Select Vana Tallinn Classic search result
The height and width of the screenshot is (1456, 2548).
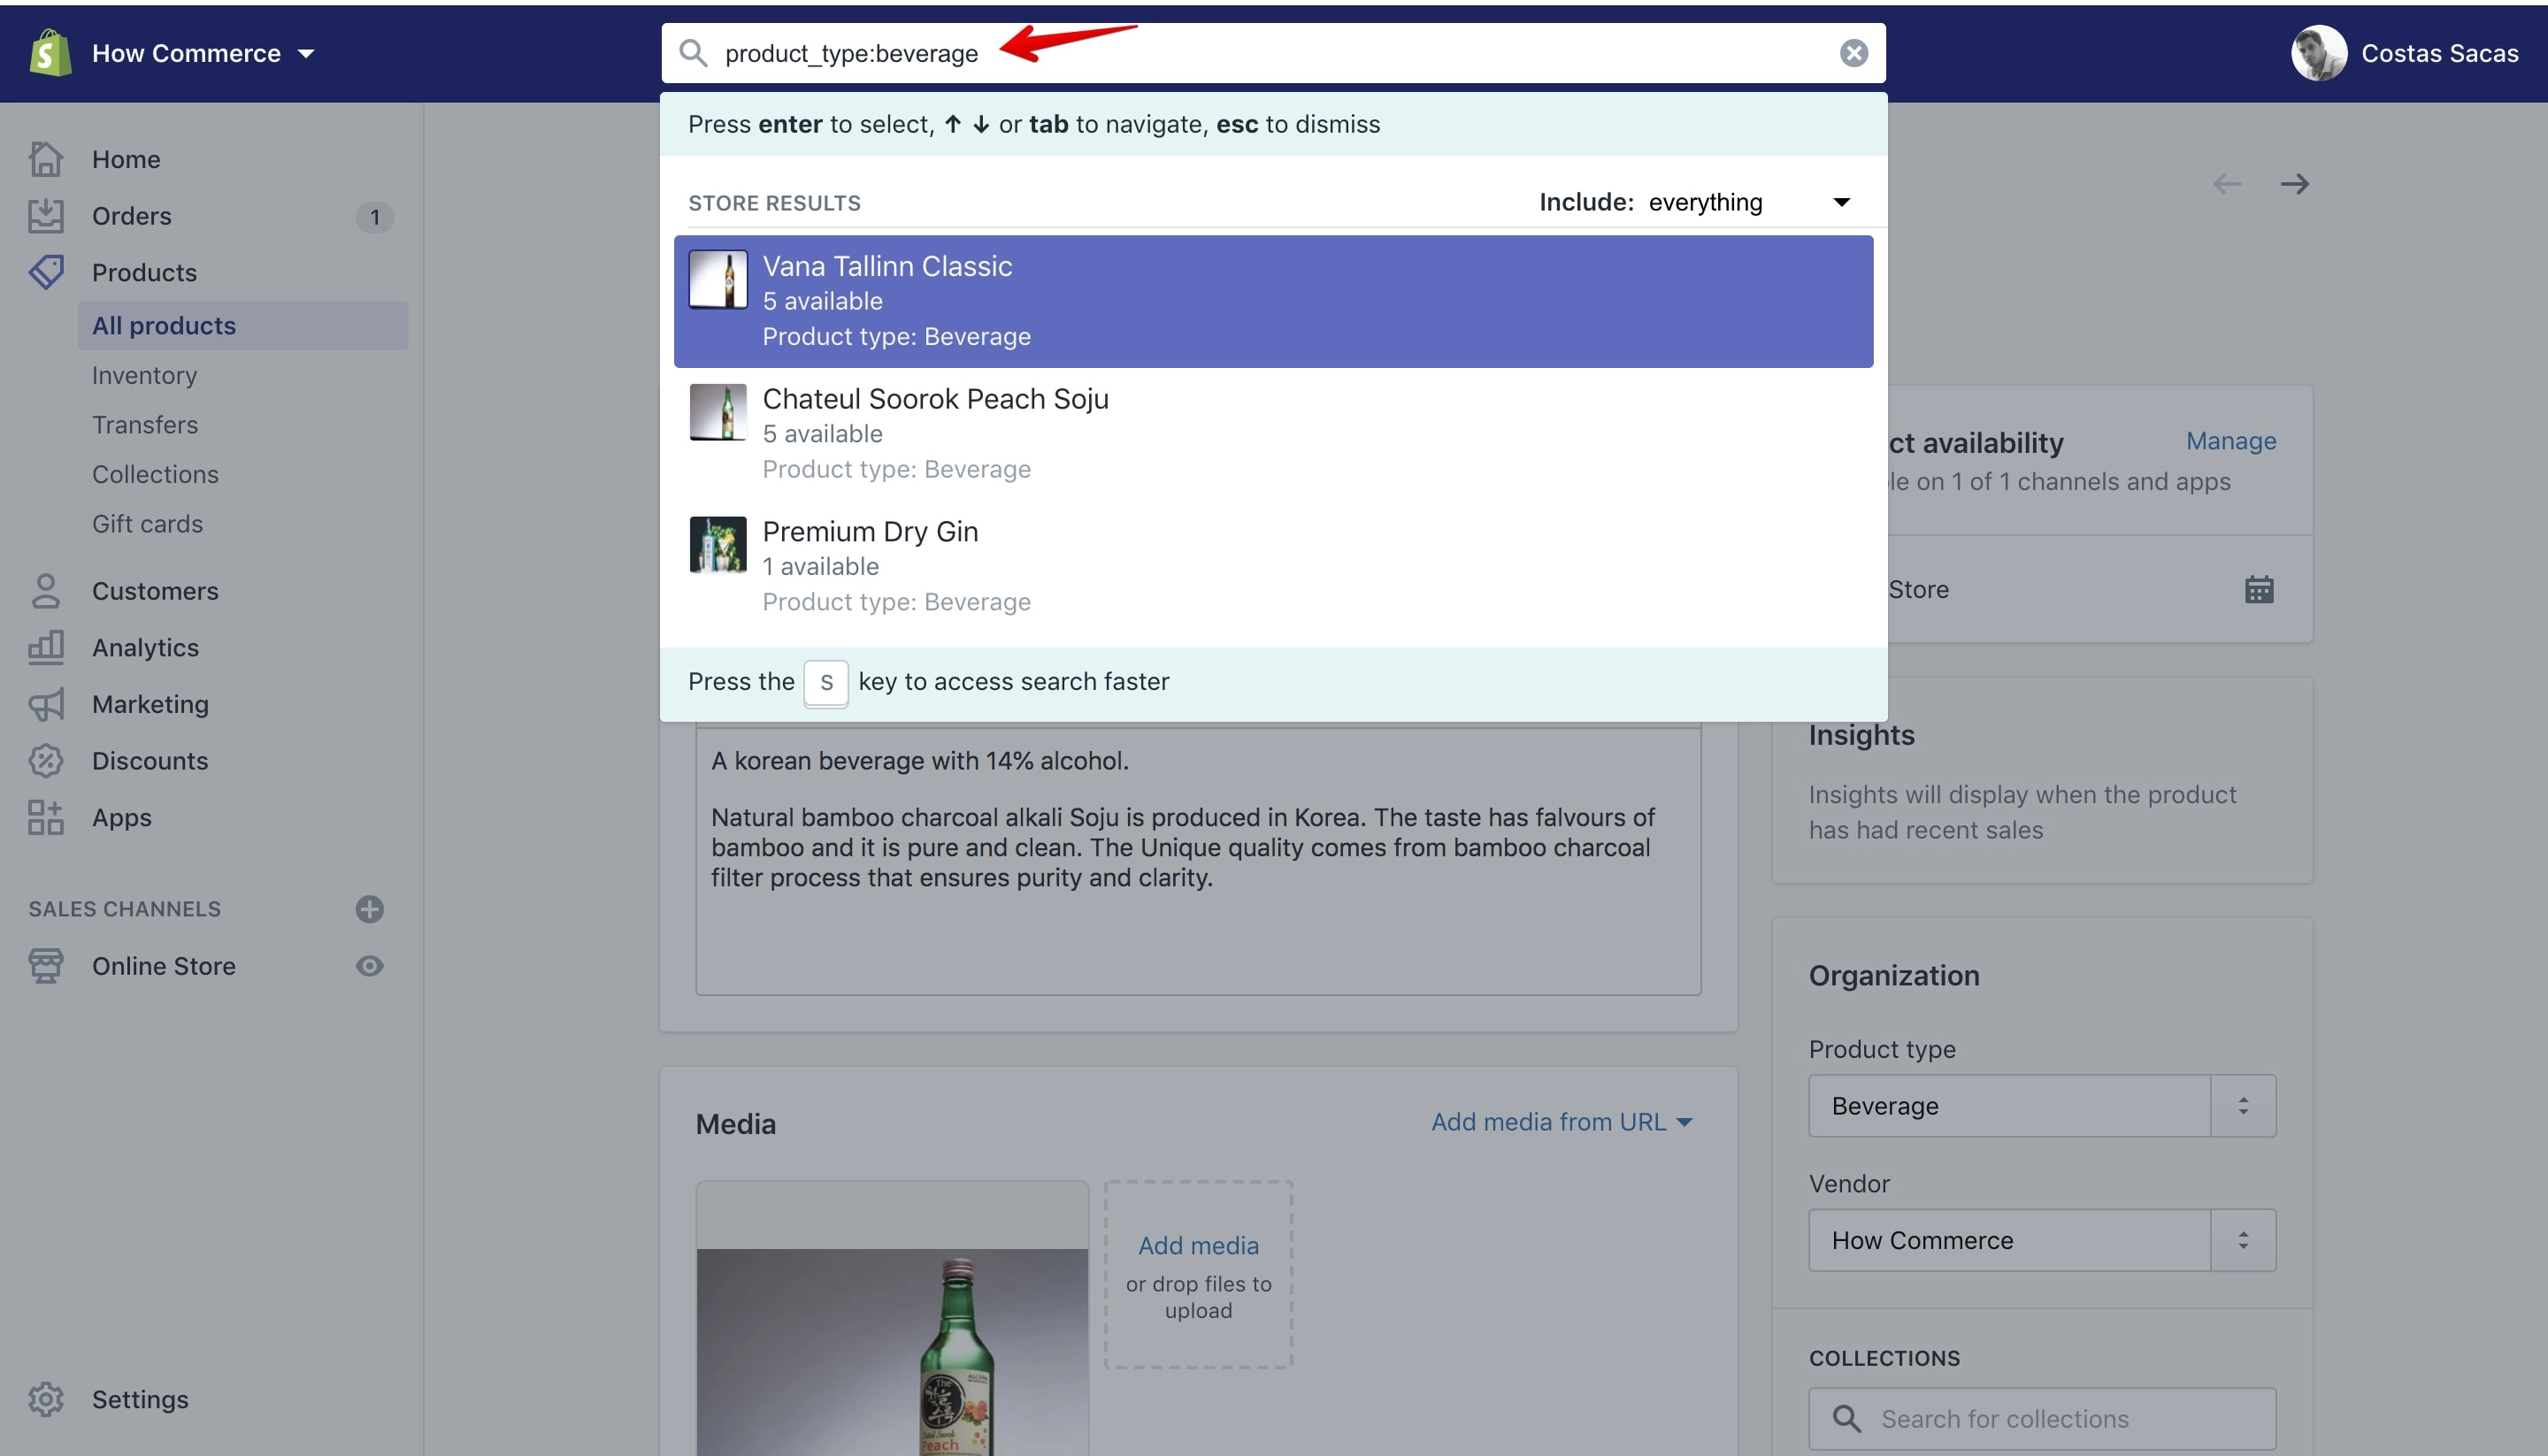tap(1273, 301)
